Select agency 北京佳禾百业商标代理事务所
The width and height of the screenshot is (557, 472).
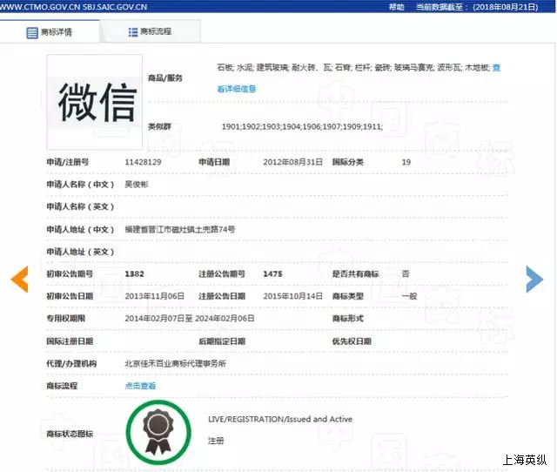(x=176, y=364)
